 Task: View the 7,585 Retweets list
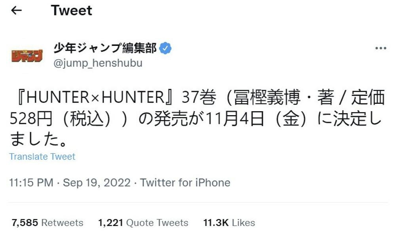(x=47, y=223)
